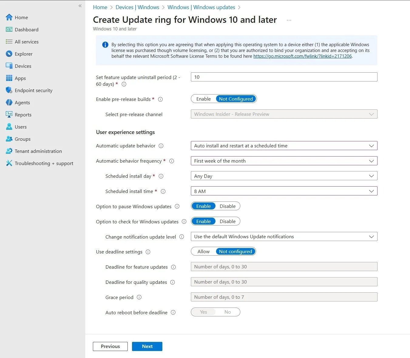Set Use deadline settings to Allow
Screen dimensions: 410x358
pos(203,252)
